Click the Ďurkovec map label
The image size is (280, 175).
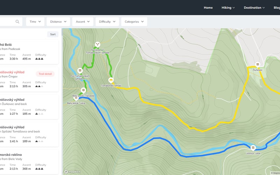click(x=258, y=70)
